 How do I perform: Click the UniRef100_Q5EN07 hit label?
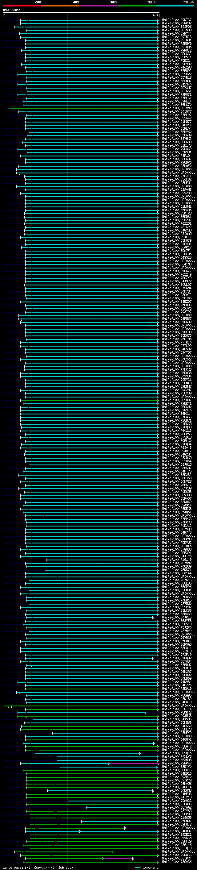[176, 821]
